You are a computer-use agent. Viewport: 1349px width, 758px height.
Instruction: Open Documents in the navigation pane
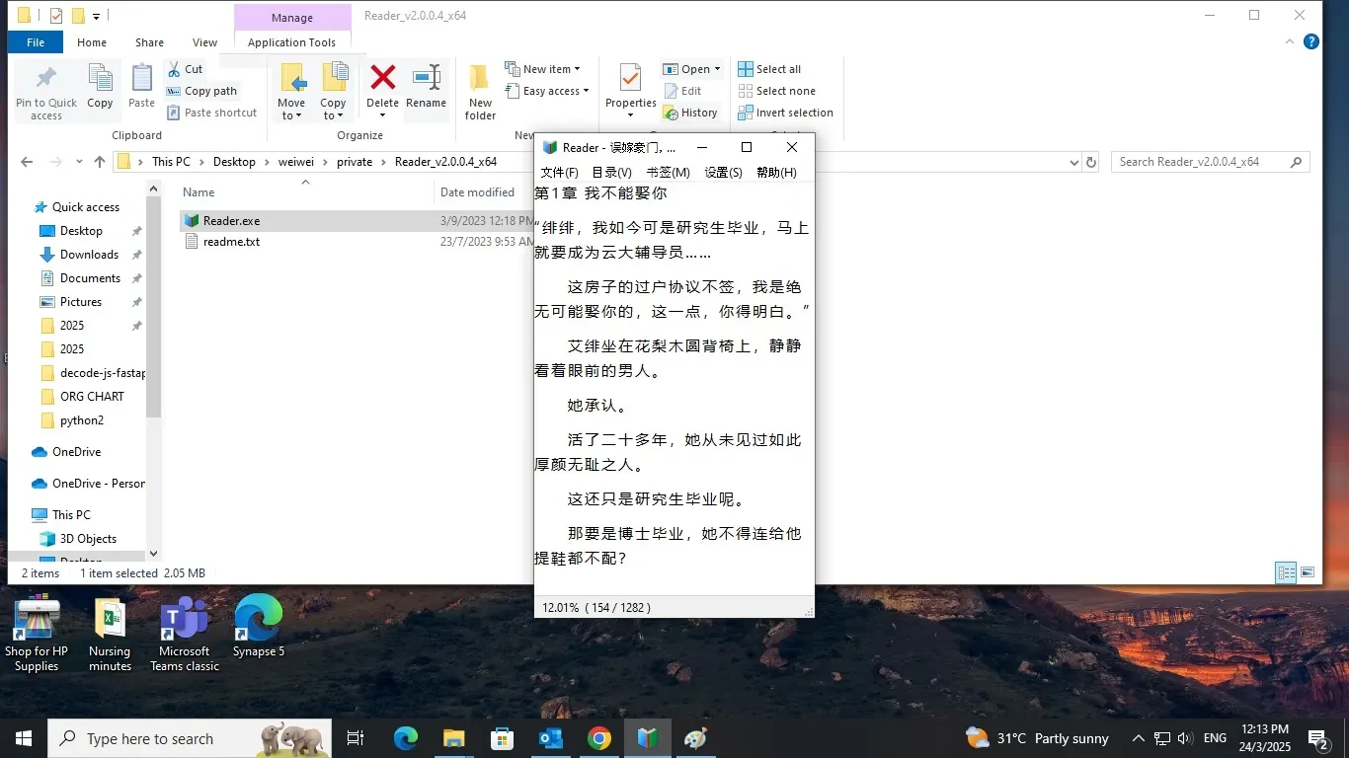click(x=90, y=278)
